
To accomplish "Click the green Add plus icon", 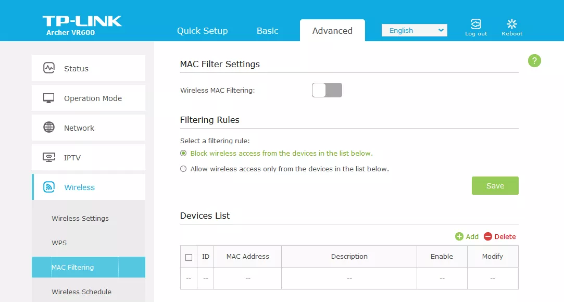I will click(x=459, y=236).
